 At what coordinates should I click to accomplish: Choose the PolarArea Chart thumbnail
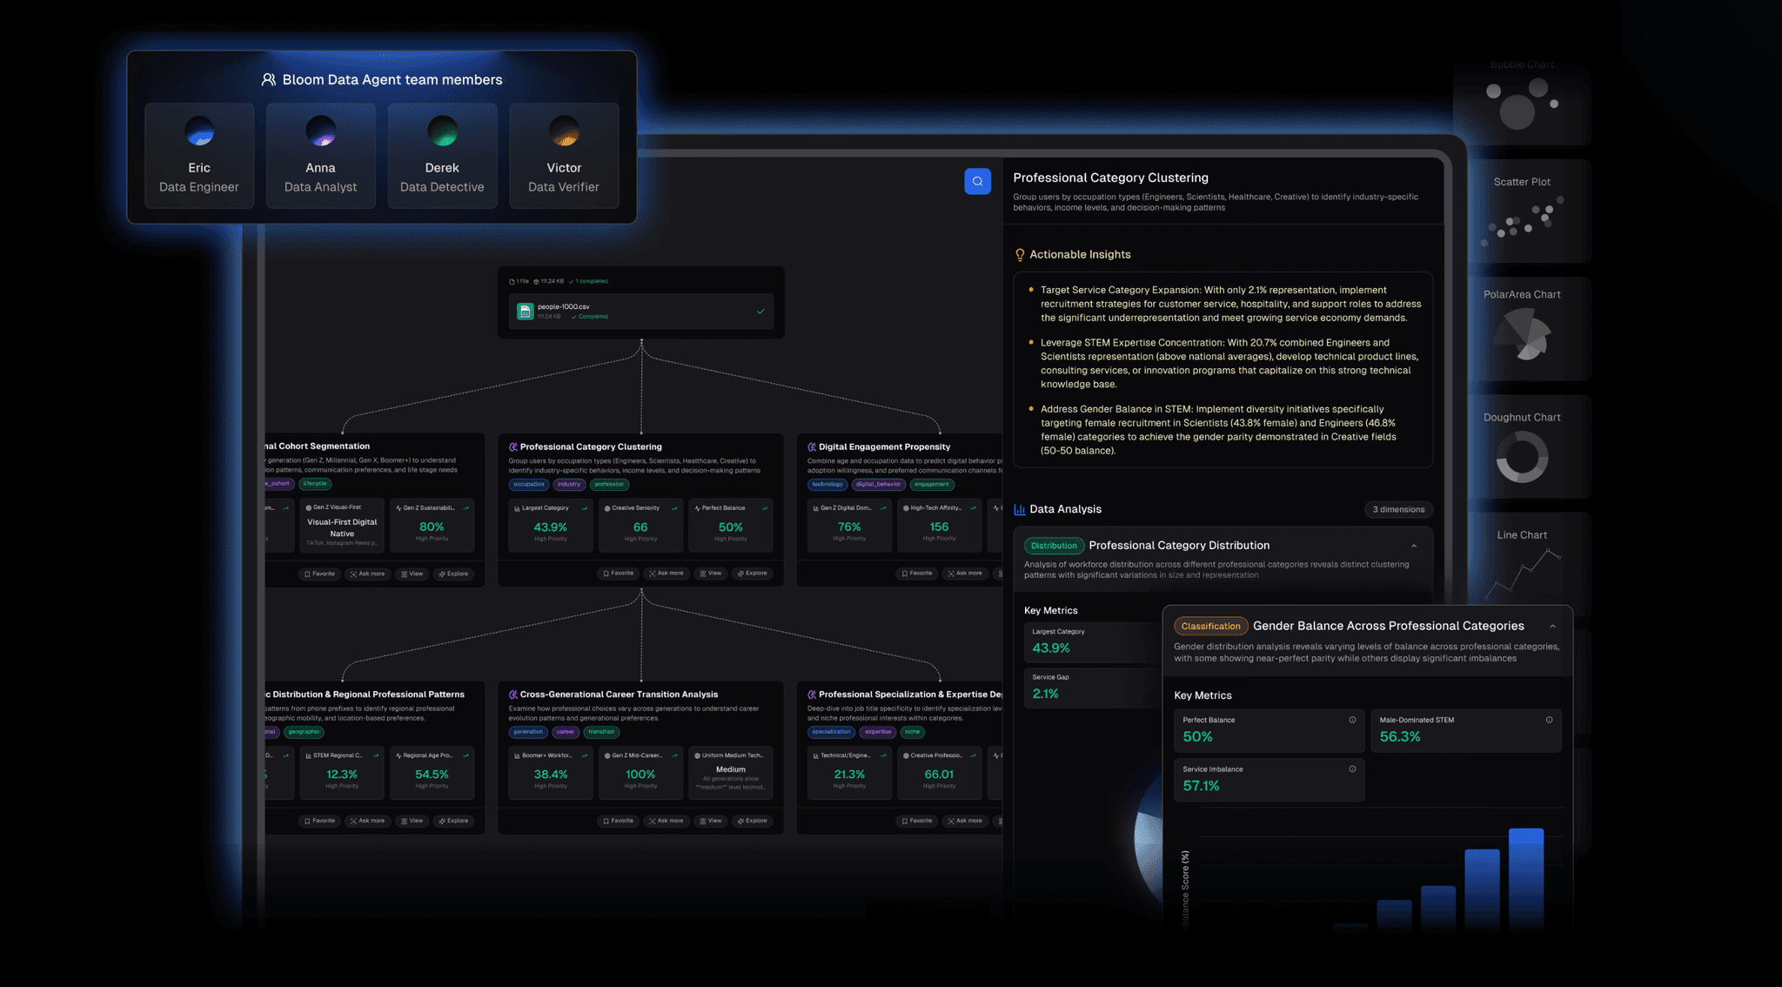pos(1522,329)
